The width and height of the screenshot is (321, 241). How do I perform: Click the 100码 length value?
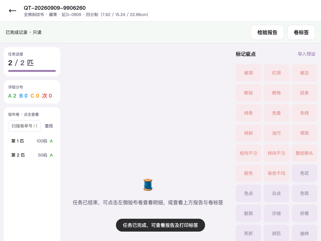(42, 141)
